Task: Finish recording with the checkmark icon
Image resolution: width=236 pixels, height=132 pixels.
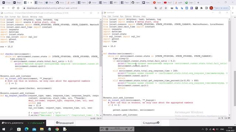Action: pos(131,129)
